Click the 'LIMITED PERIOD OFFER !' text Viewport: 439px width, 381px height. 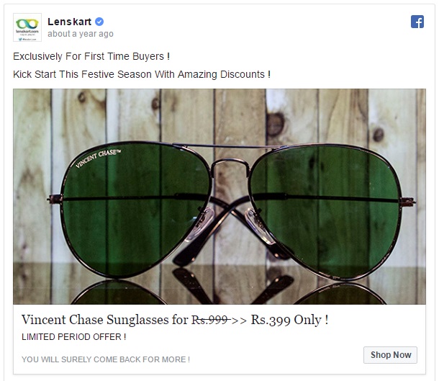(74, 337)
